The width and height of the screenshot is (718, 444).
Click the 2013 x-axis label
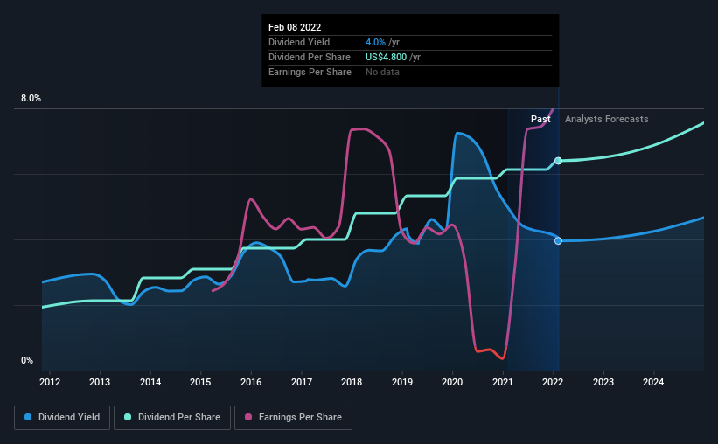[100, 382]
